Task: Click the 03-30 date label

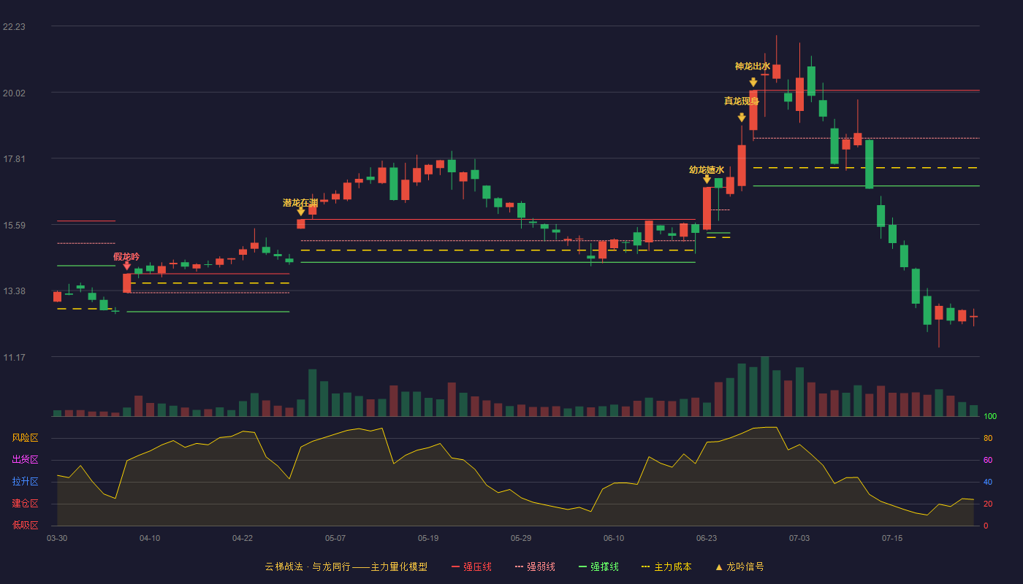Action: coord(57,538)
